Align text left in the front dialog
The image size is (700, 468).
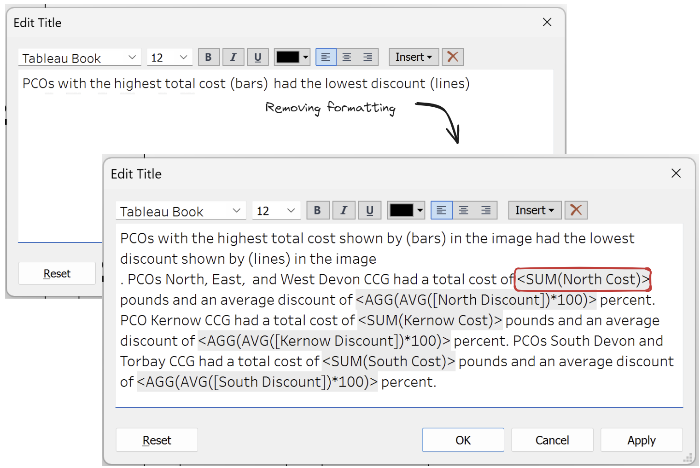[441, 210]
